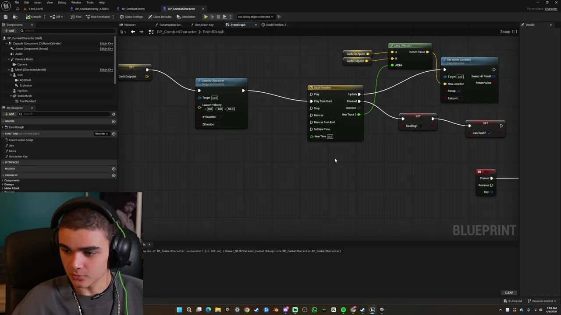
Task: Save the current blueprint asset
Action: [5, 17]
